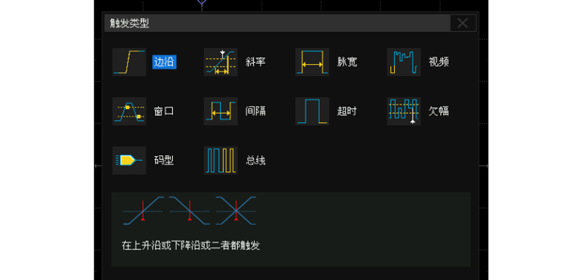The width and height of the screenshot is (561, 280).
Task: Click the falling edge diagram
Action: pos(190,210)
